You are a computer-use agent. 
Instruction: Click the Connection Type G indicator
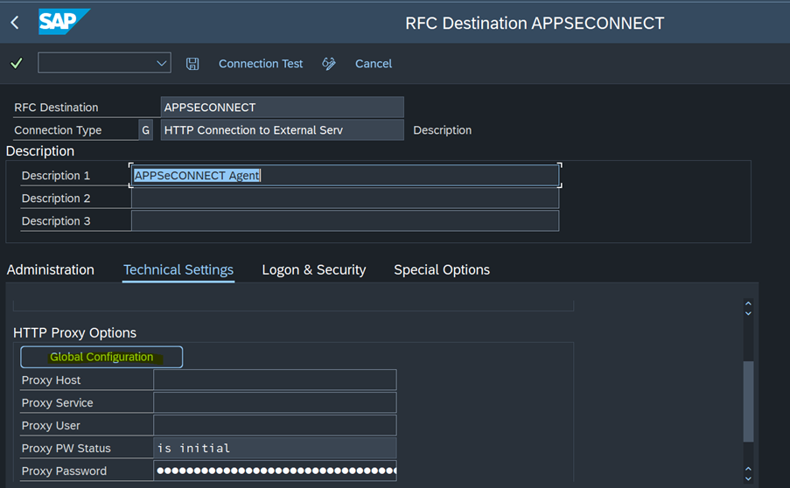(x=145, y=130)
